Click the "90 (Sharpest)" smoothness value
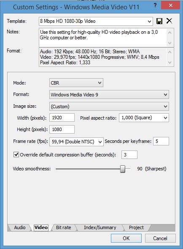The width and height of the screenshot is (183, 249). 152,169
